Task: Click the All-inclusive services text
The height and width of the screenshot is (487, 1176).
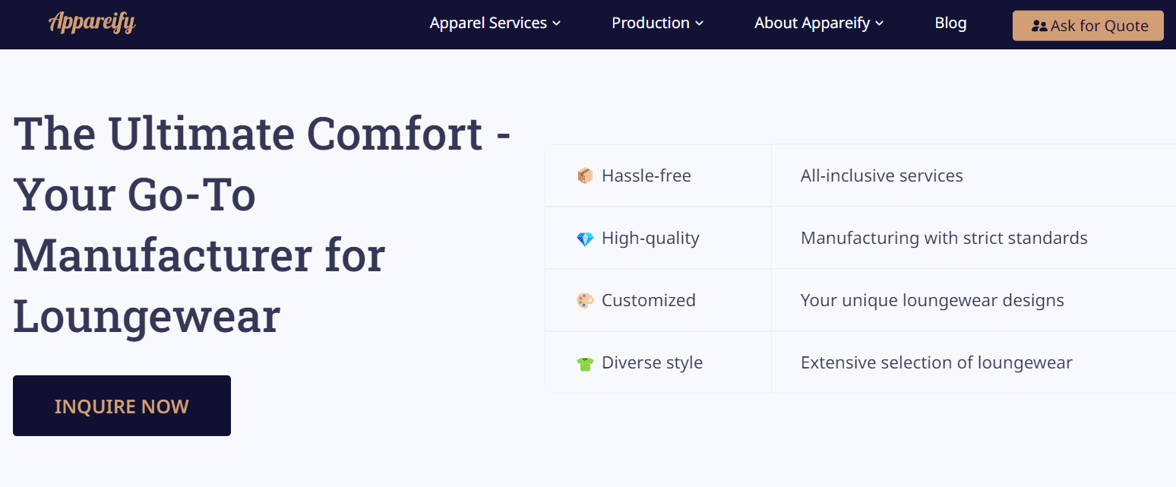Action: [882, 176]
